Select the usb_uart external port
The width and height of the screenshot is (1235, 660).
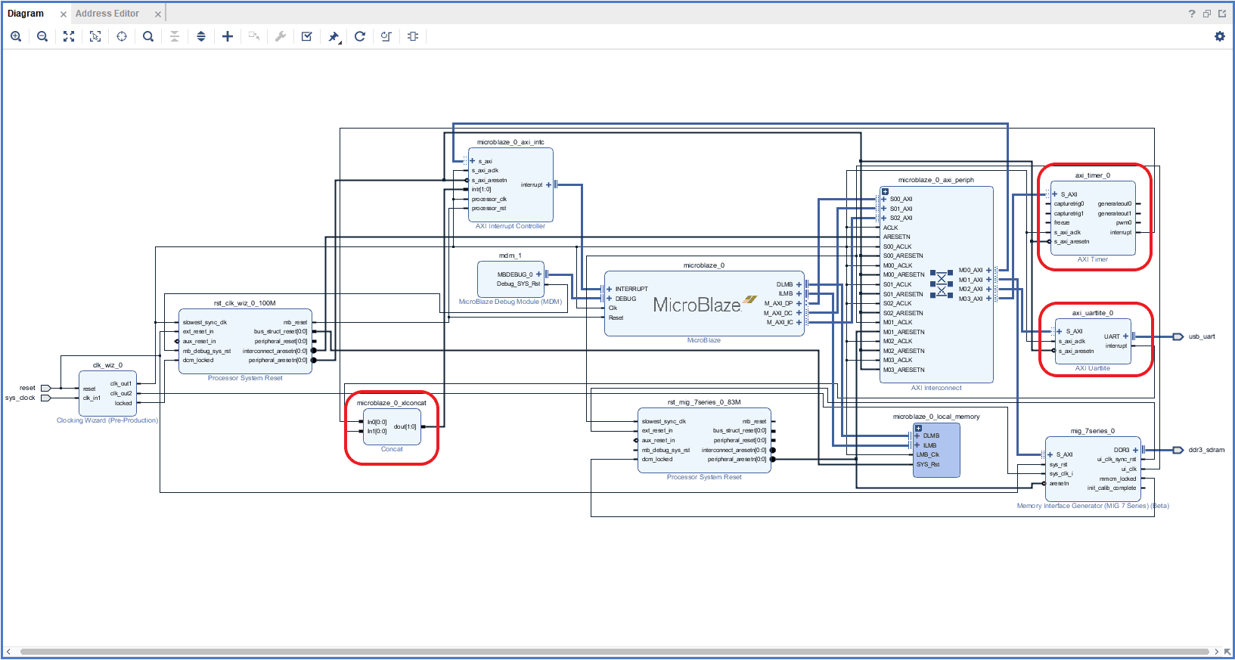tap(1178, 336)
